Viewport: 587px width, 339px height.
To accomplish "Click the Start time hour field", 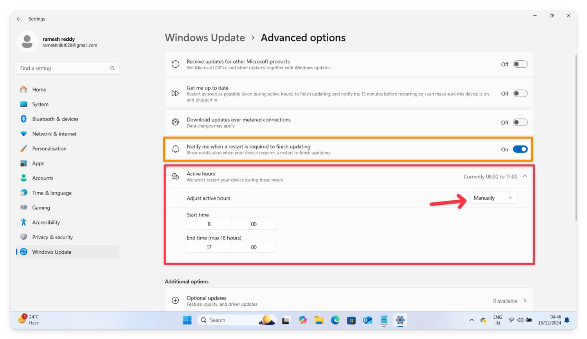I will 209,224.
